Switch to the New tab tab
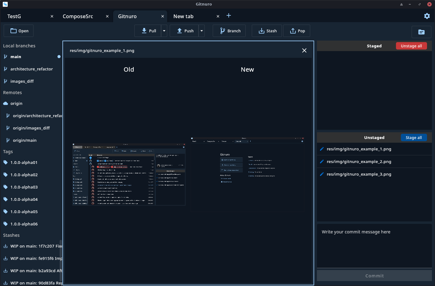The height and width of the screenshot is (286, 435). [195, 16]
